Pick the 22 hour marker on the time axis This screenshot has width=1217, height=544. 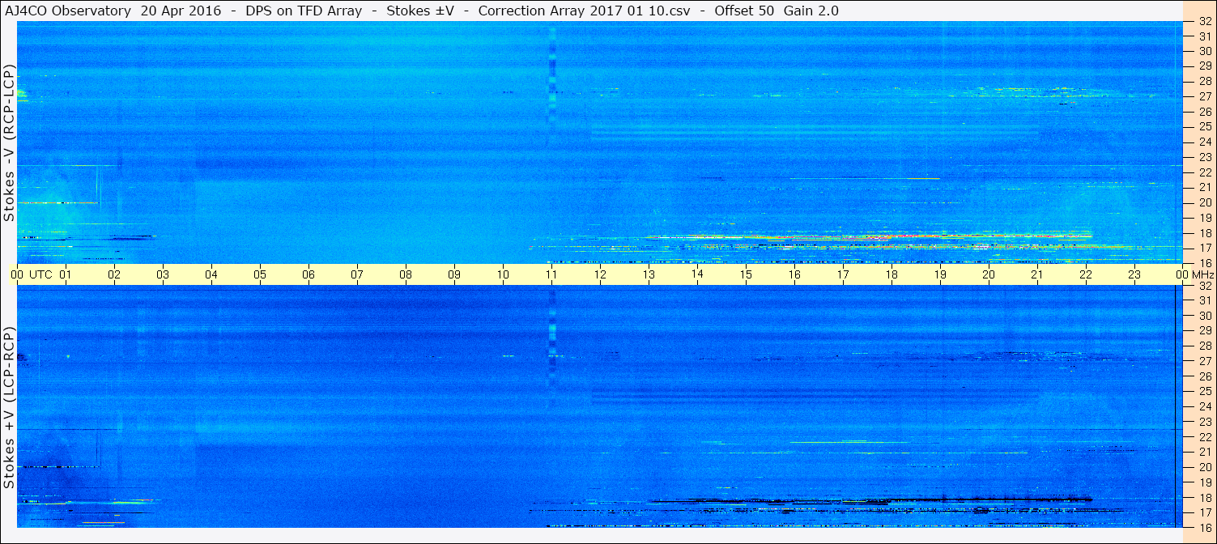(x=1086, y=274)
